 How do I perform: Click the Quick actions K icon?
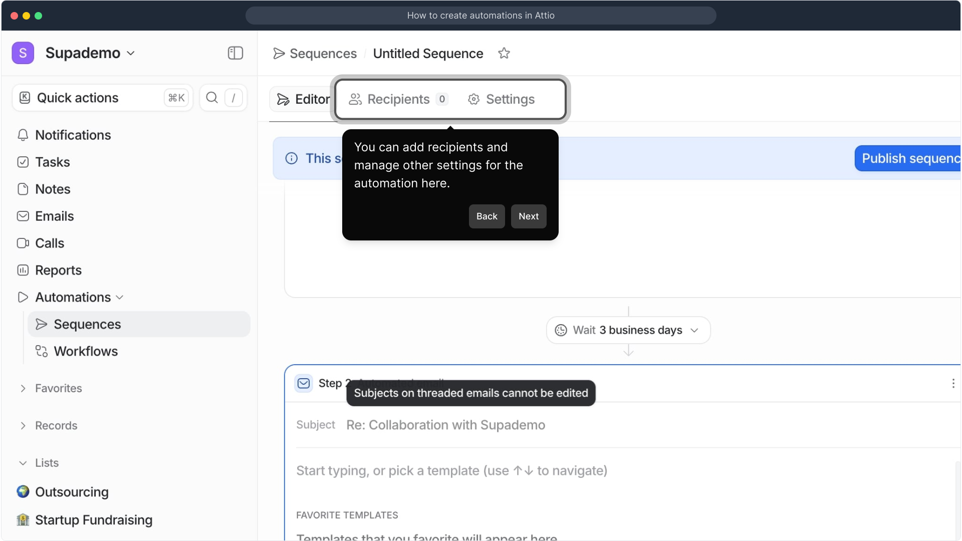25,98
